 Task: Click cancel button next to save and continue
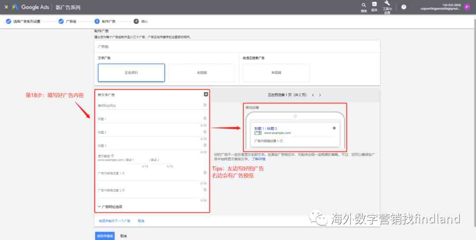(x=123, y=236)
